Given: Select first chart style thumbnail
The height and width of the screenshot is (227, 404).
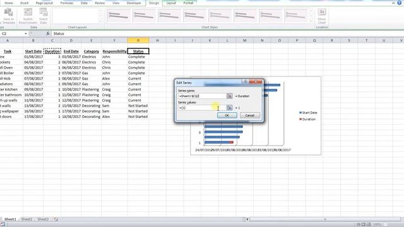Looking at the screenshot, I should click(119, 16).
